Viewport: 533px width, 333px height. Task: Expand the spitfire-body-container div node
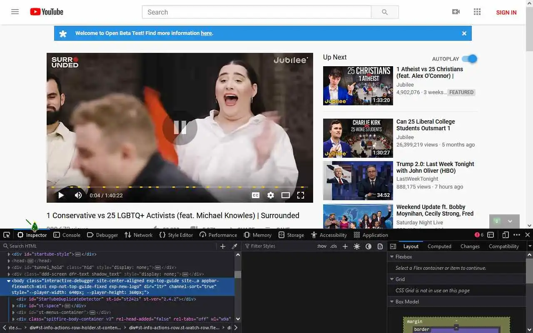click(x=14, y=319)
